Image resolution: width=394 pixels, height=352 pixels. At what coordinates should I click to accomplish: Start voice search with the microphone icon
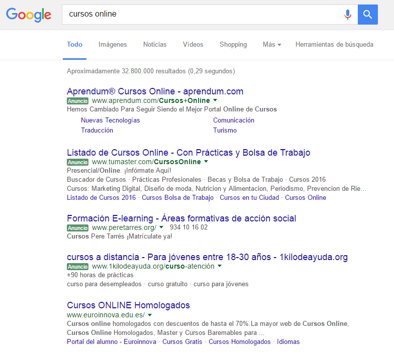348,15
